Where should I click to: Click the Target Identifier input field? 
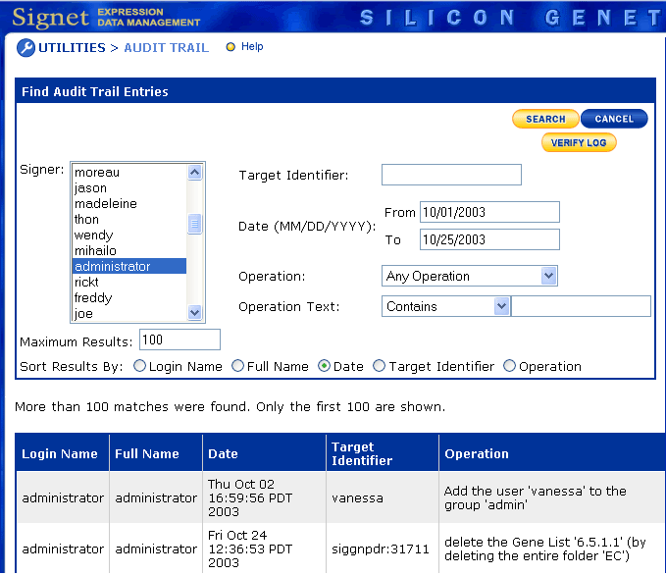pos(451,175)
